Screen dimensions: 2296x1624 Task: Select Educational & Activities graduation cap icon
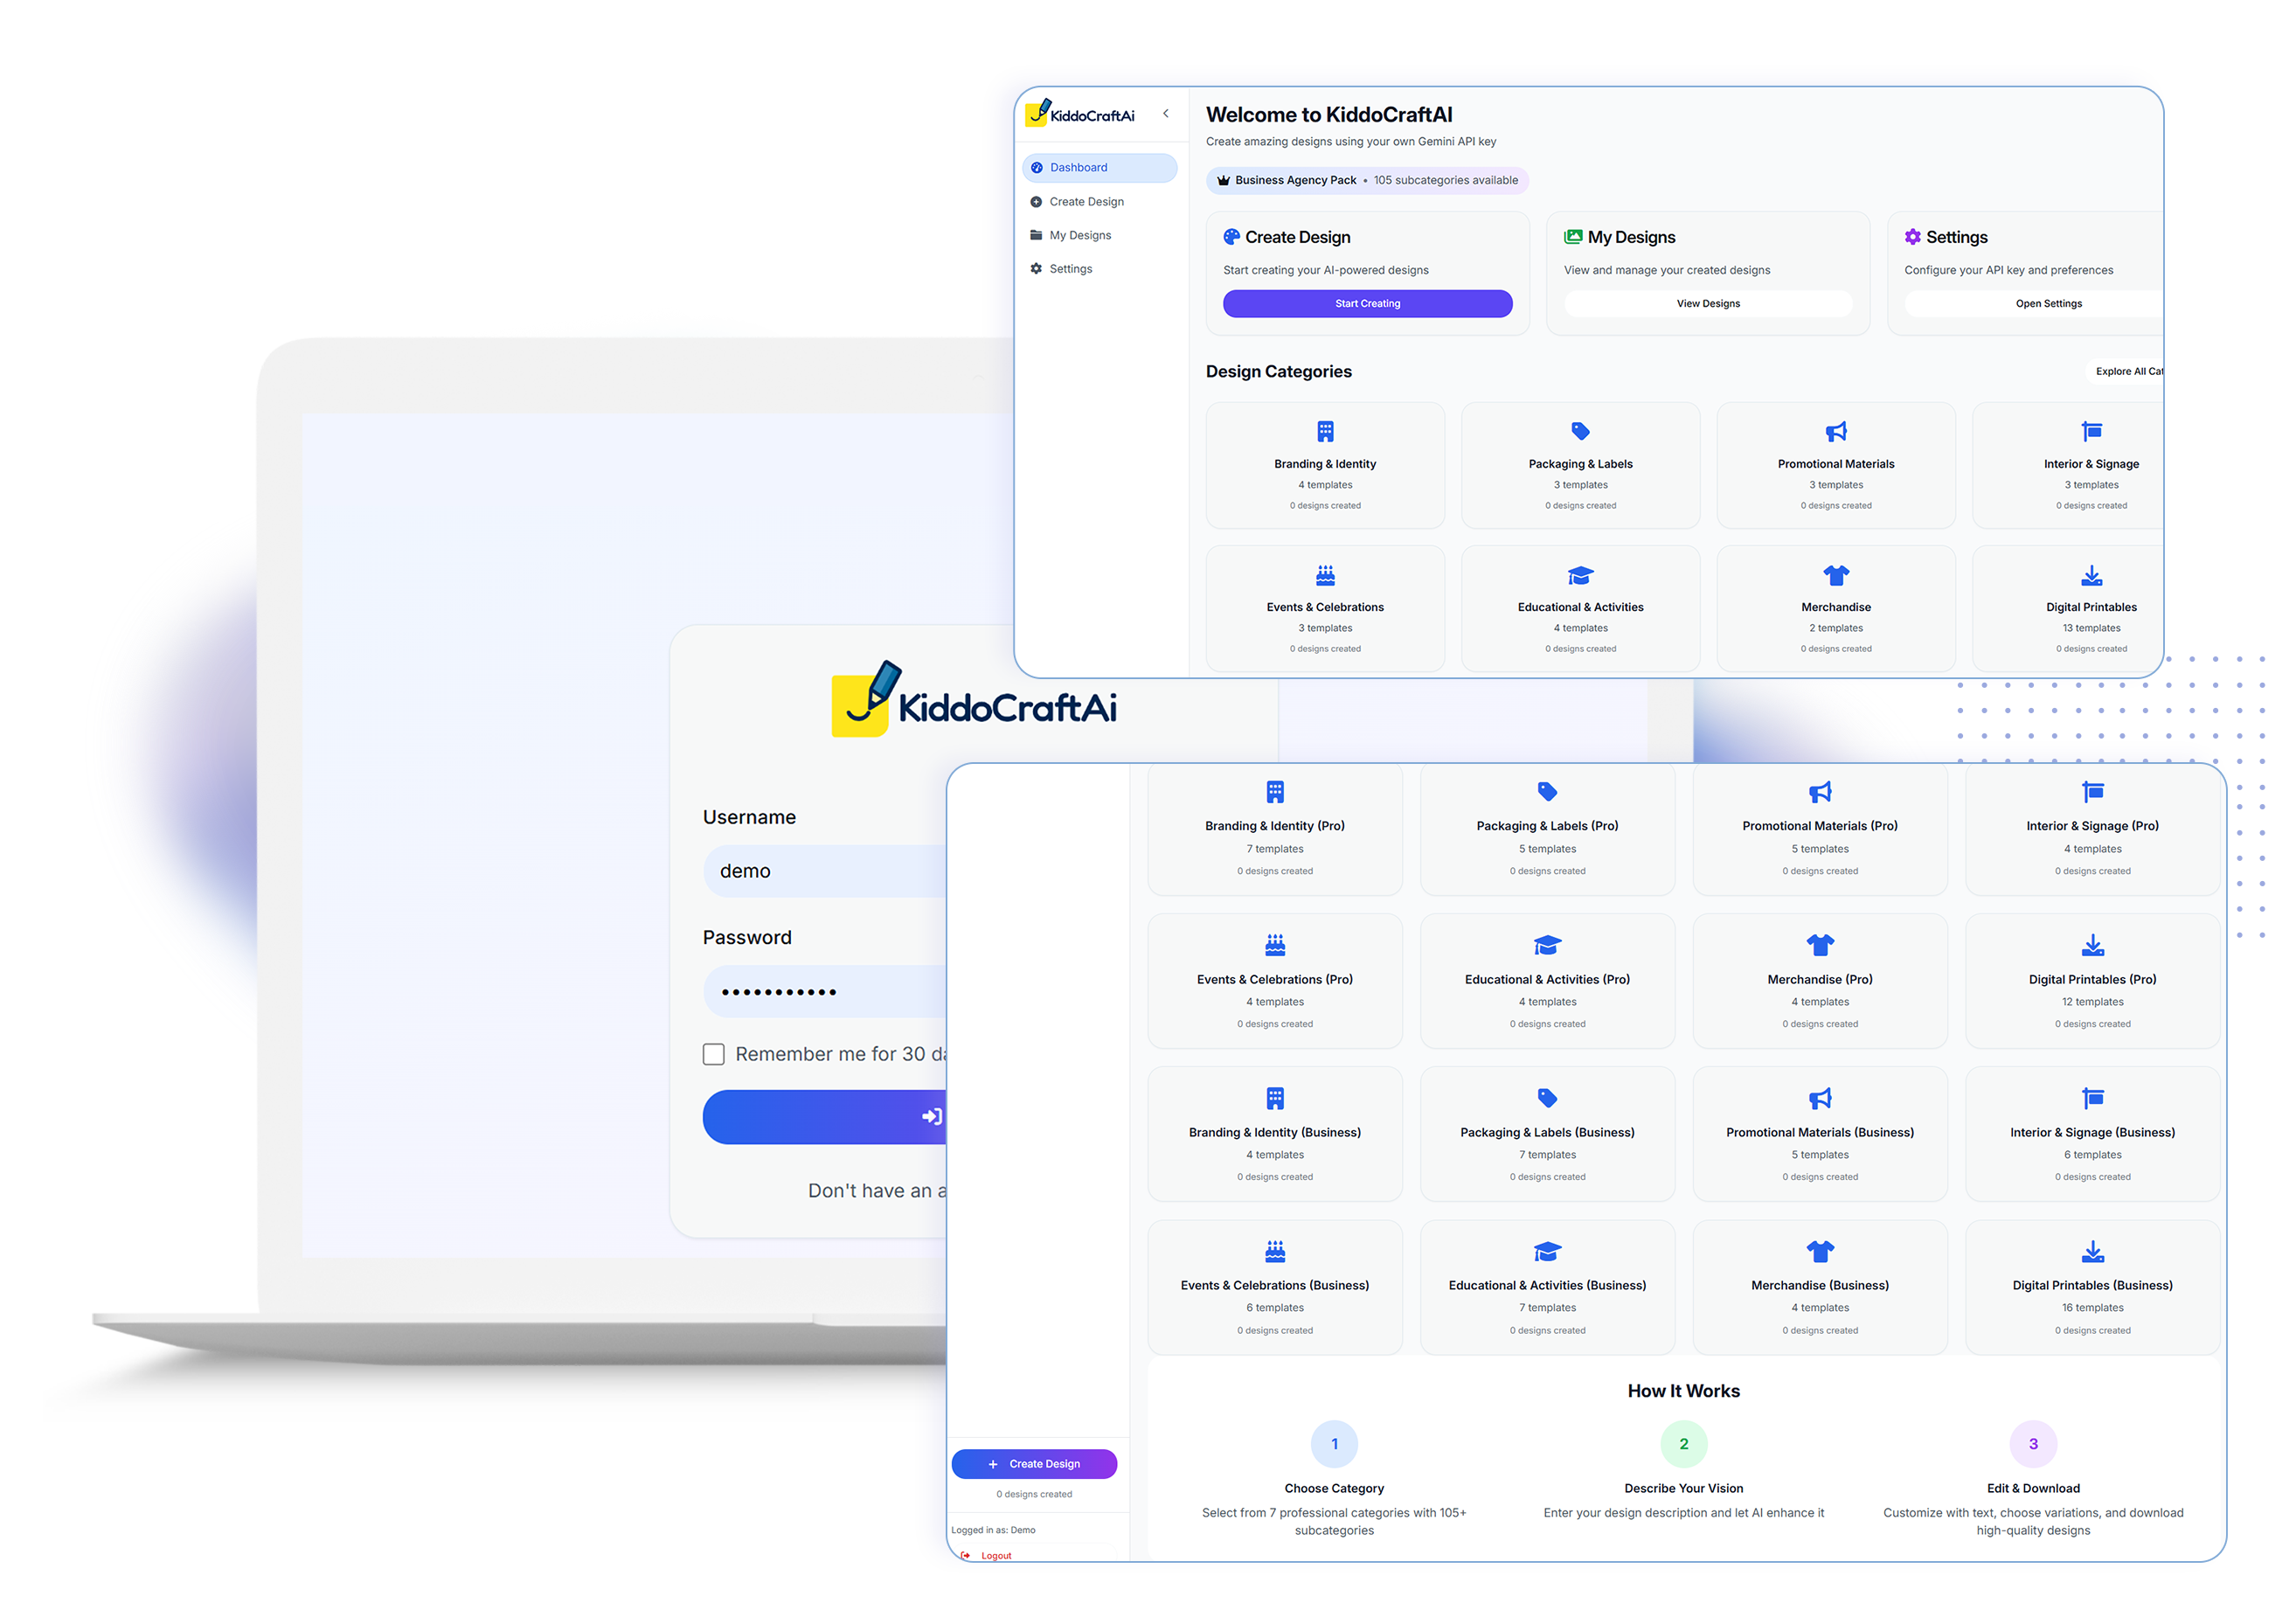(1580, 575)
